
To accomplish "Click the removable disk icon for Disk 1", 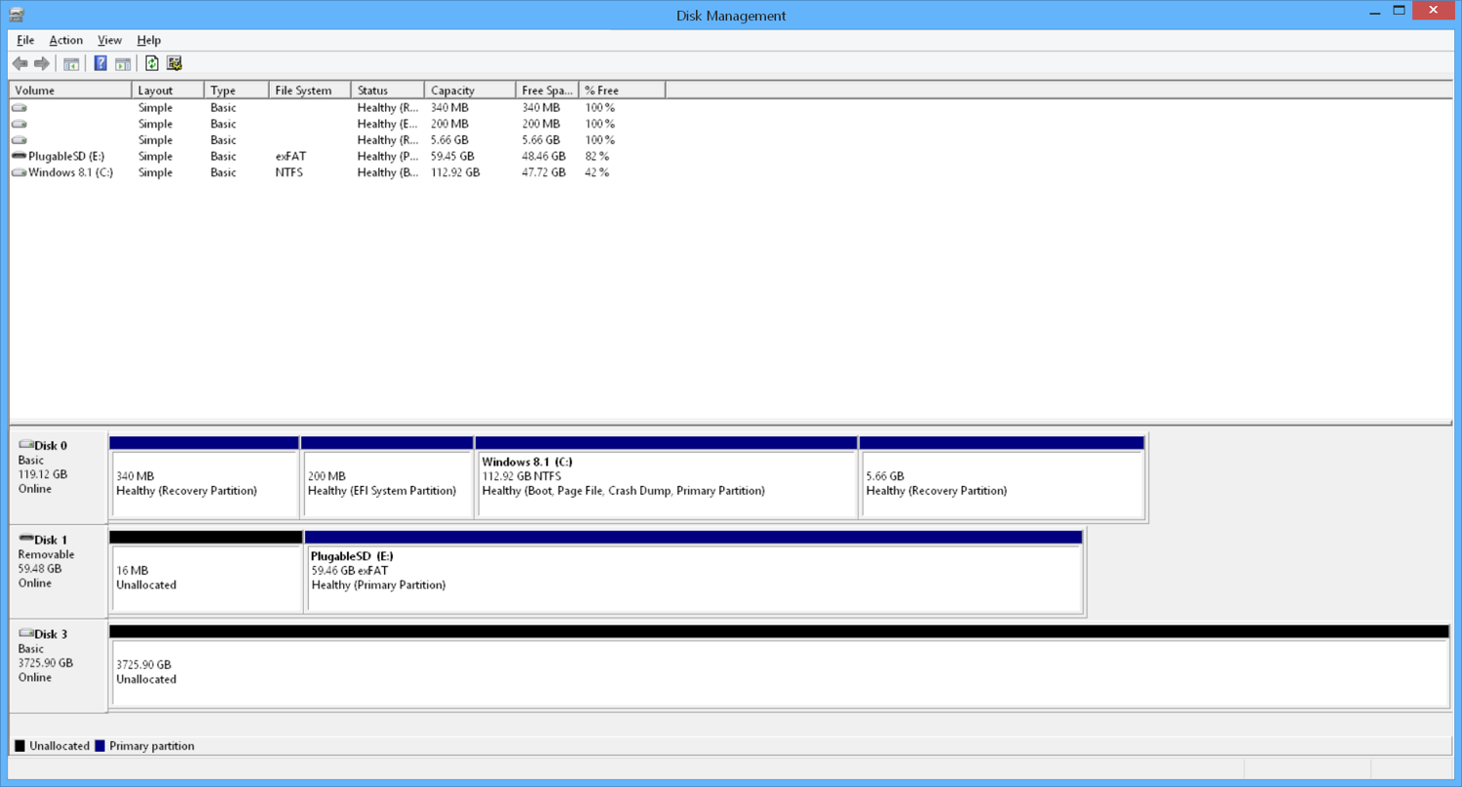I will coord(26,539).
